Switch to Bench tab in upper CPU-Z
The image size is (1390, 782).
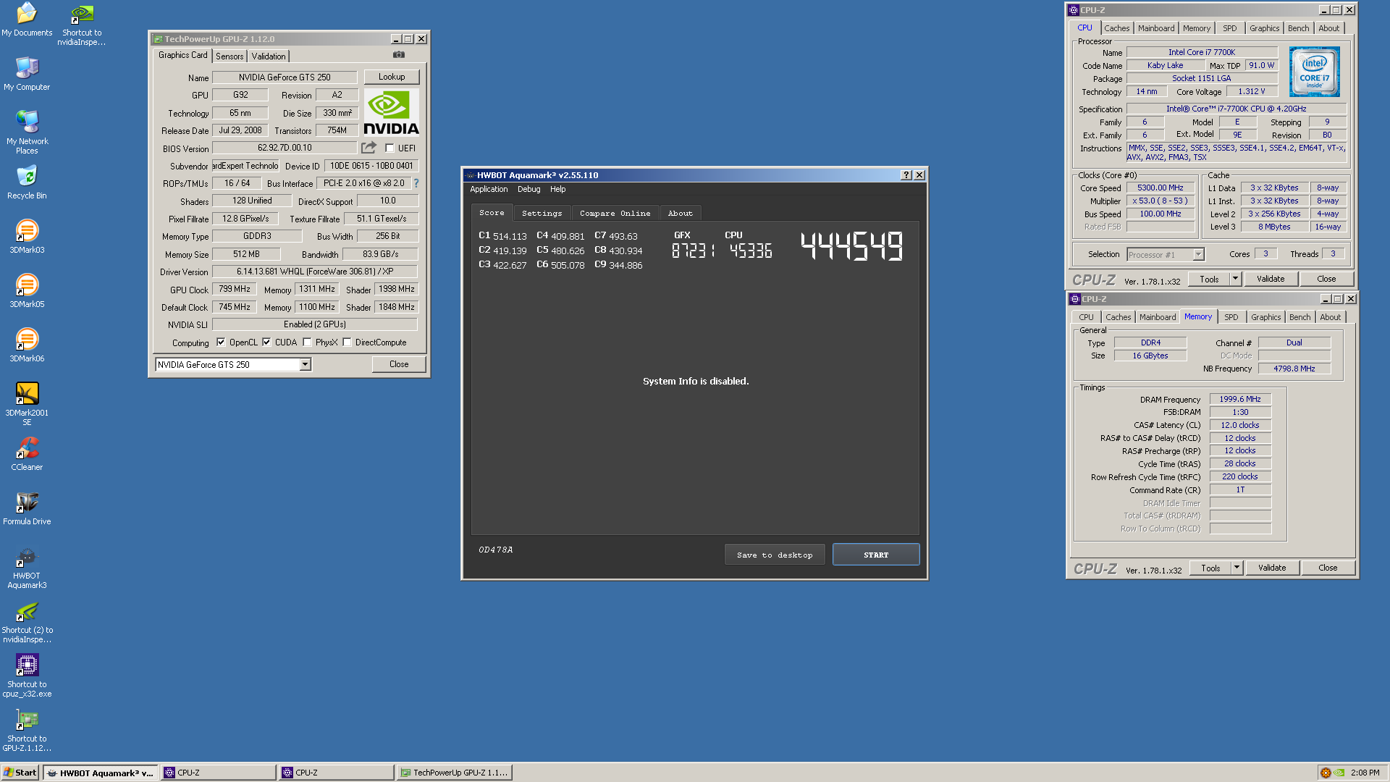(x=1298, y=28)
